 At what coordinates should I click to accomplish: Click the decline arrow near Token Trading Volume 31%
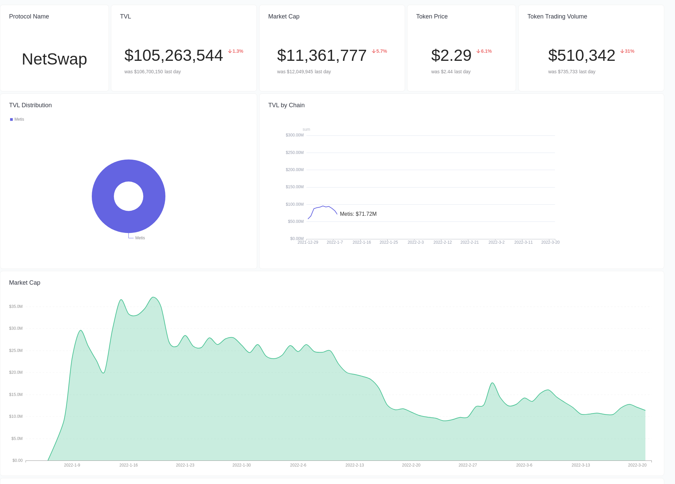(x=622, y=51)
